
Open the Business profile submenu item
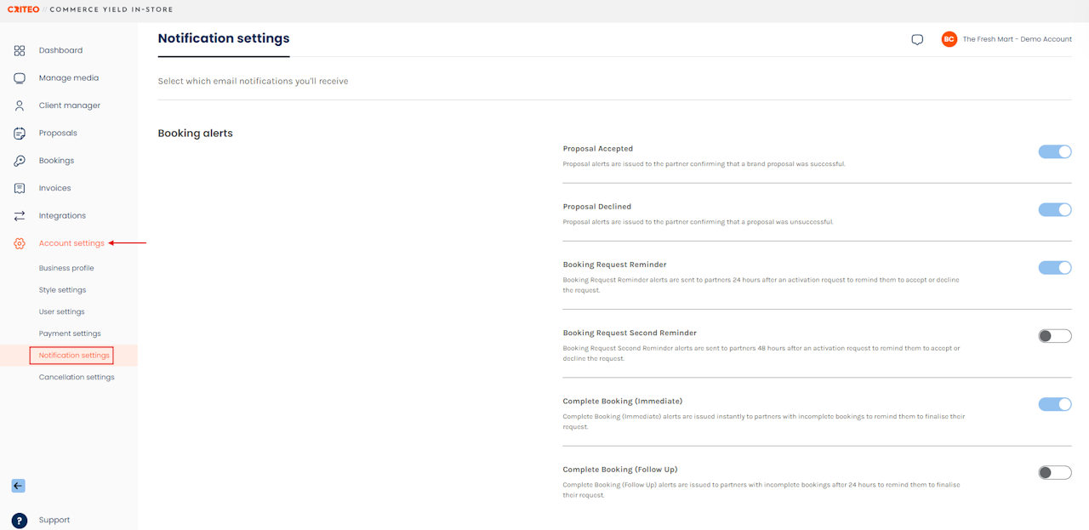pos(66,268)
